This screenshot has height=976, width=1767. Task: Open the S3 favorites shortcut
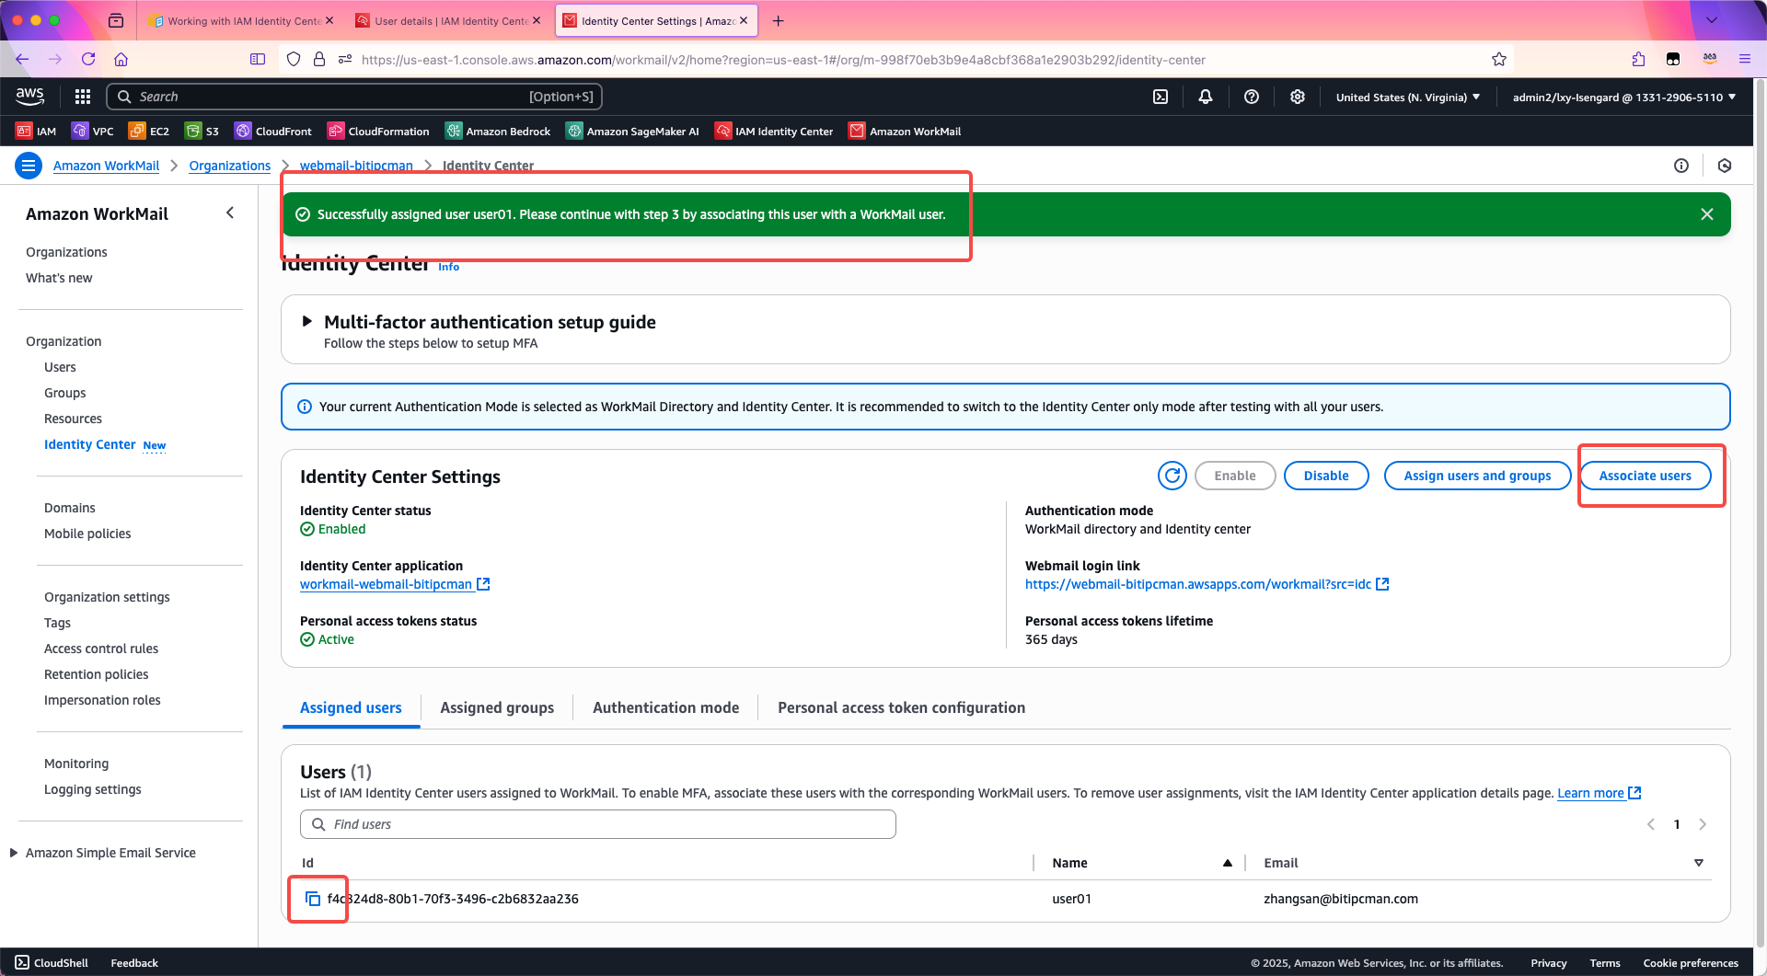[x=202, y=132]
